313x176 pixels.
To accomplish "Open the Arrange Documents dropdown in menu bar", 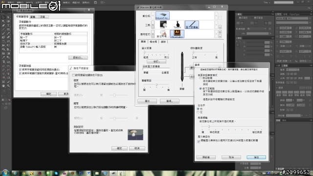I will 102,2.
